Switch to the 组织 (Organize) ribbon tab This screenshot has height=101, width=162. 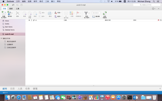pyautogui.click(x=11, y=9)
